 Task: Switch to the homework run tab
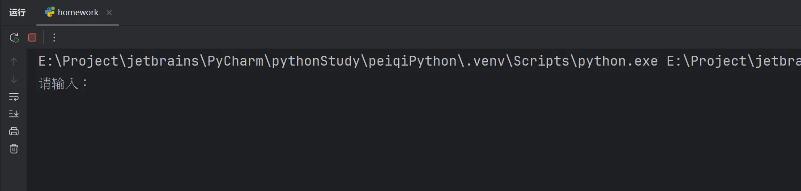click(x=78, y=12)
